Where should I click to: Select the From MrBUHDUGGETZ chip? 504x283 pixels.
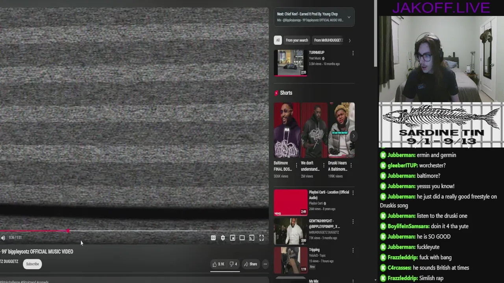point(328,40)
